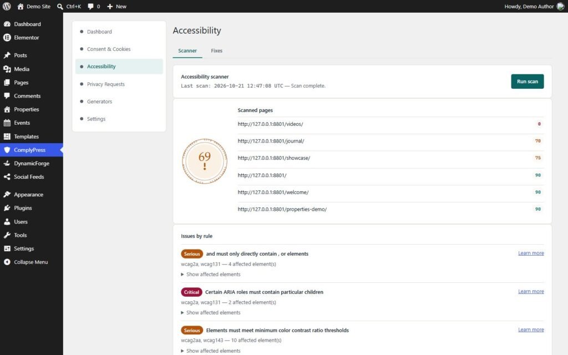Select http://127.0.0.1:8801/welcome/ row
Viewport: 568px width, 355px height.
[x=390, y=192]
